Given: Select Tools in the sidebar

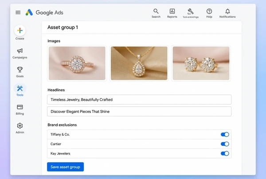Looking at the screenshot, I should pos(20,91).
